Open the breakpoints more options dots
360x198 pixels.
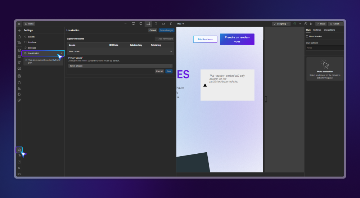pyautogui.click(x=125, y=24)
